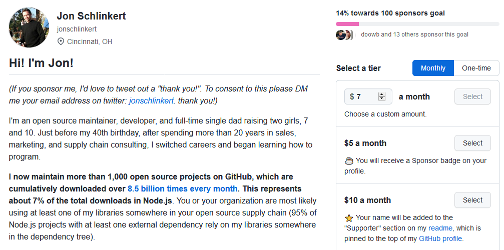Screen dimensions: 504x250
Task: Click Jon Schlinkert's profile avatar
Action: click(x=29, y=27)
